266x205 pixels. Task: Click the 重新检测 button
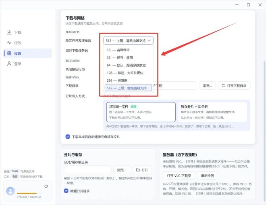click(207, 176)
